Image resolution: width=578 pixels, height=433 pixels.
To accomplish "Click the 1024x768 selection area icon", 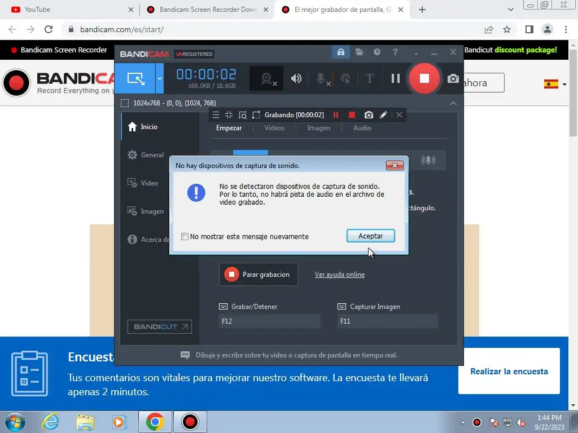I will pos(125,103).
